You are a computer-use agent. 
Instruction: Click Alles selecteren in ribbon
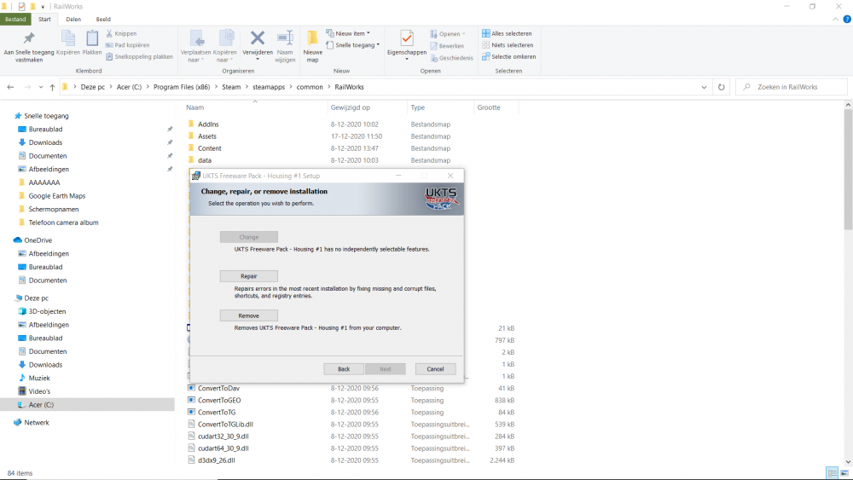[x=507, y=34]
